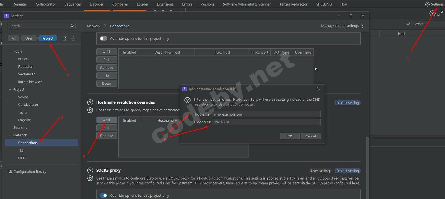Open the Flow tab
The width and height of the screenshot is (445, 199).
point(344,4)
